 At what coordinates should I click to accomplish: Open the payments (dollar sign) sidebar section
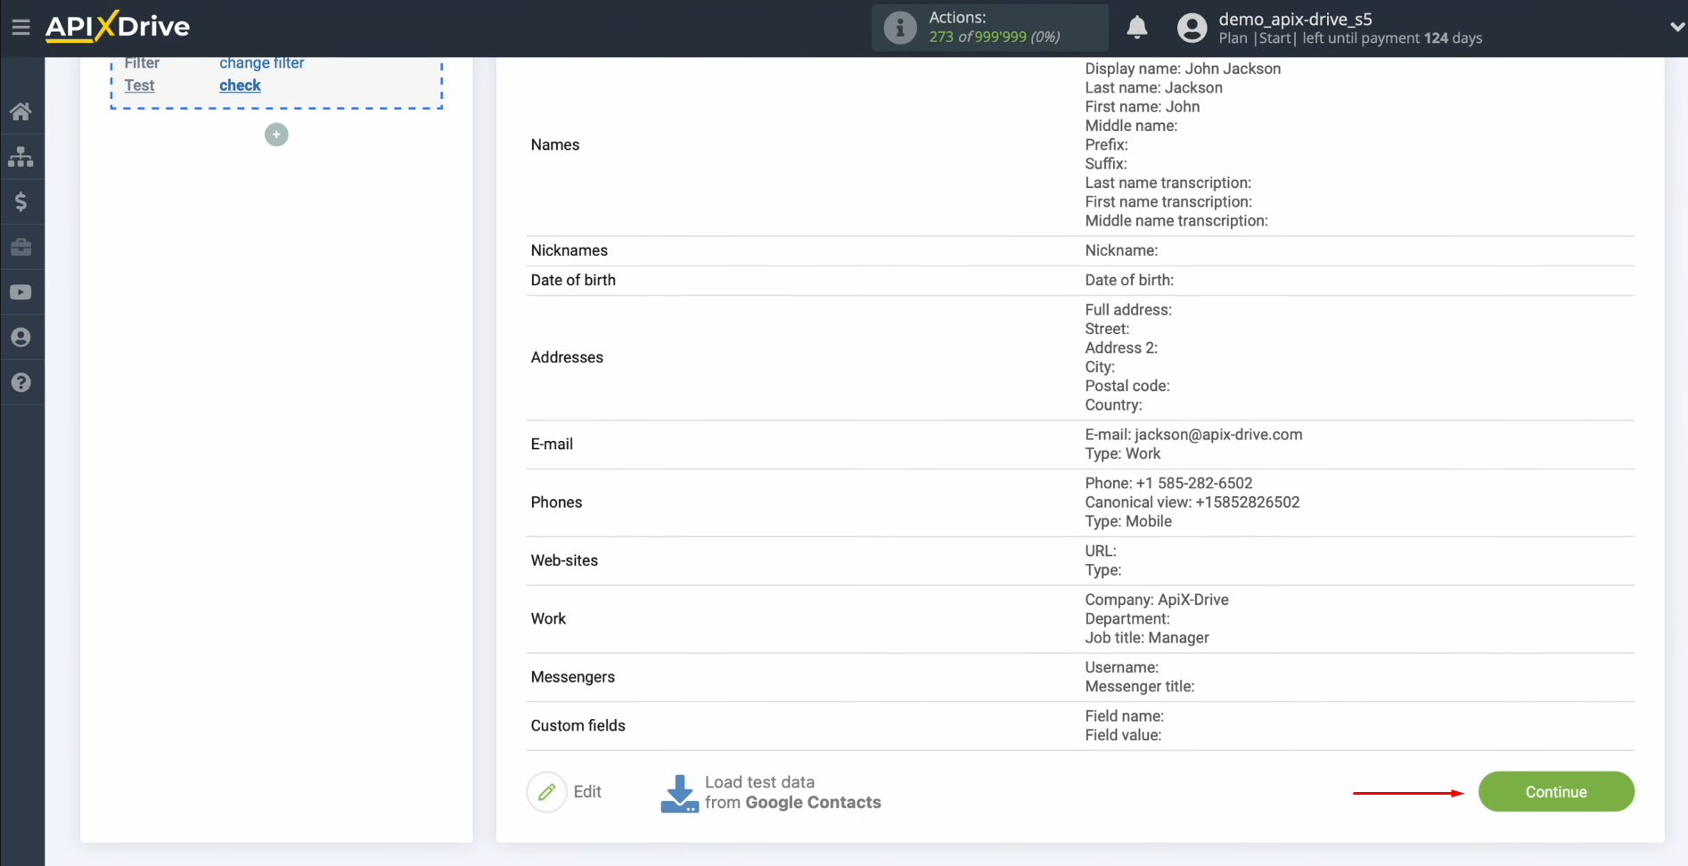click(x=21, y=201)
